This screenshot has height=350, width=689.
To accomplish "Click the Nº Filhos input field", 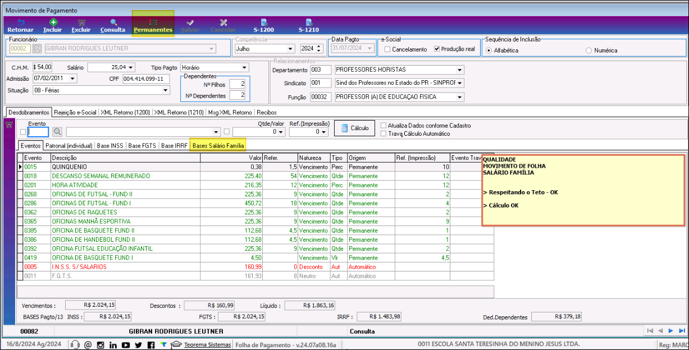I will tap(237, 84).
